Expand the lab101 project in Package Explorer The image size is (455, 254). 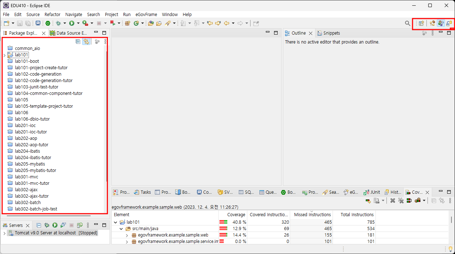pos(5,55)
